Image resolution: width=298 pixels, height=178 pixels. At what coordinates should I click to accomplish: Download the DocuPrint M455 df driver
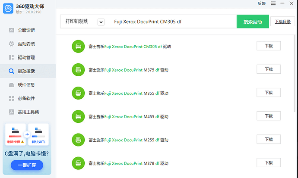coord(269,116)
